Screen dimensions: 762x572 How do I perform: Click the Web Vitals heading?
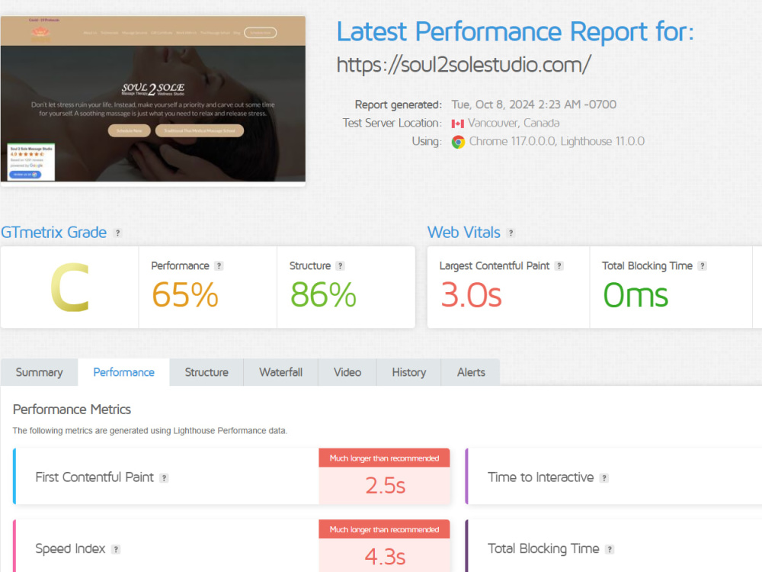[463, 233]
